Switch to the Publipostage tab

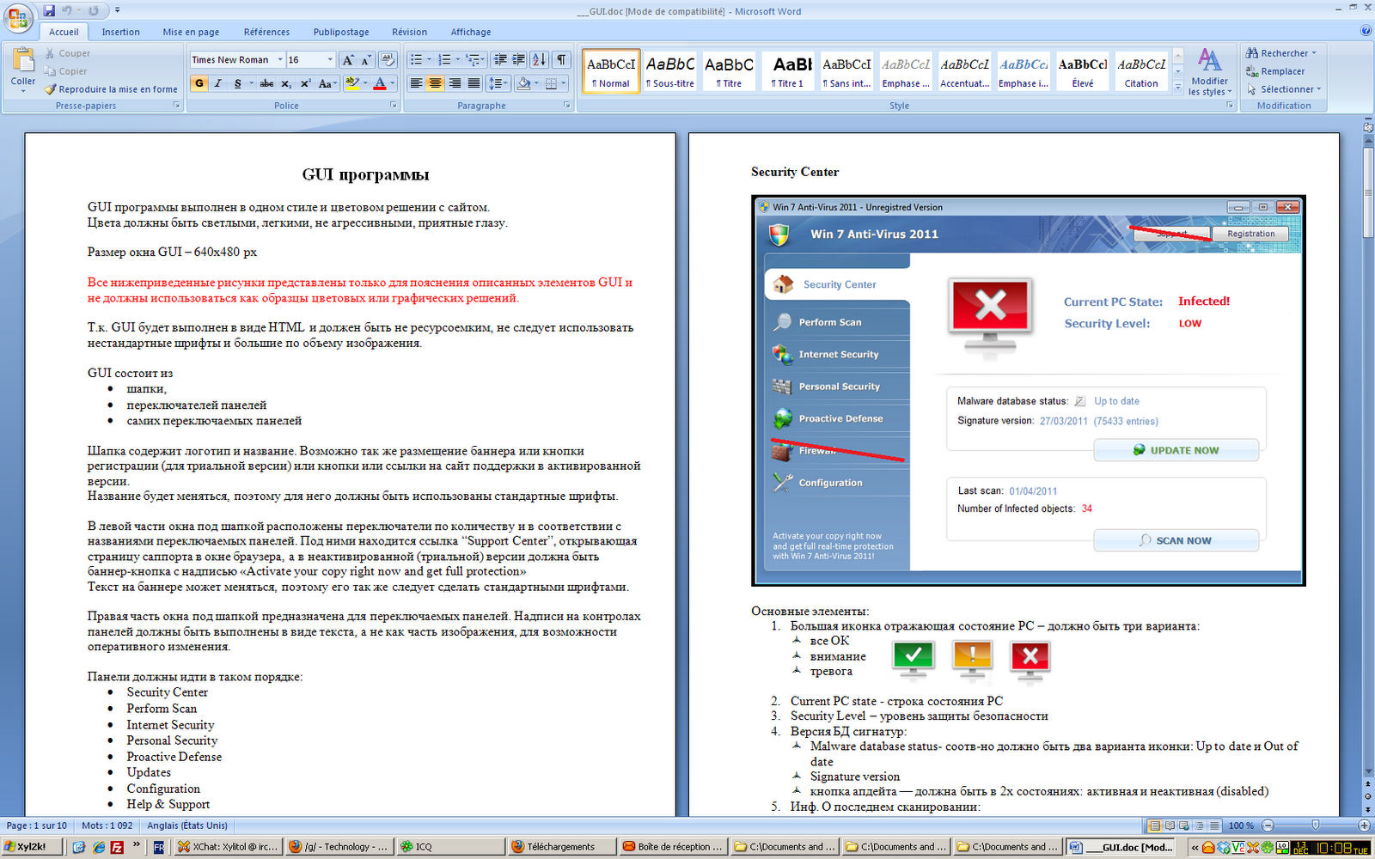click(x=341, y=32)
